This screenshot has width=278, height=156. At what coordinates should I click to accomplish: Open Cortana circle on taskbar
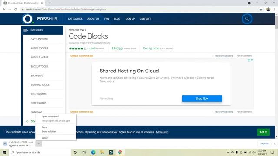[x=75, y=152]
